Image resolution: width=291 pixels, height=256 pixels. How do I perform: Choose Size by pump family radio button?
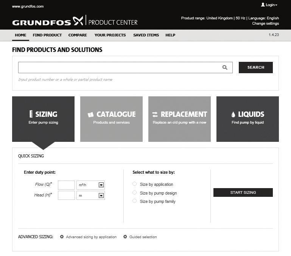(x=135, y=201)
